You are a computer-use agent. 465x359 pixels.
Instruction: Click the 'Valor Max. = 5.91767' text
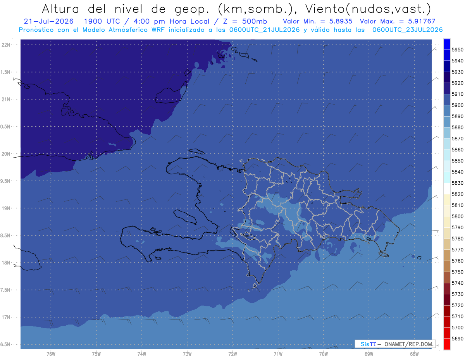(398, 21)
